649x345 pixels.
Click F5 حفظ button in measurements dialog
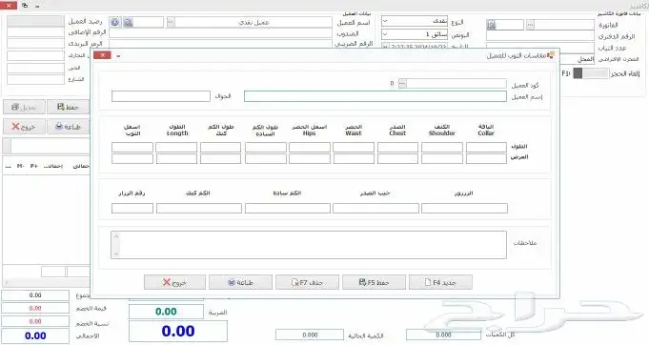pyautogui.click(x=374, y=282)
